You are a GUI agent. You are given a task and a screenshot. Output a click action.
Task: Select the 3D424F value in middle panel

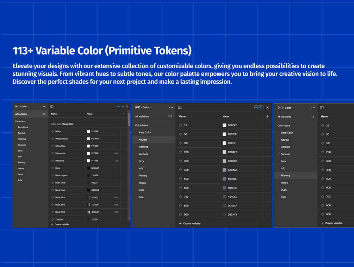[232, 206]
